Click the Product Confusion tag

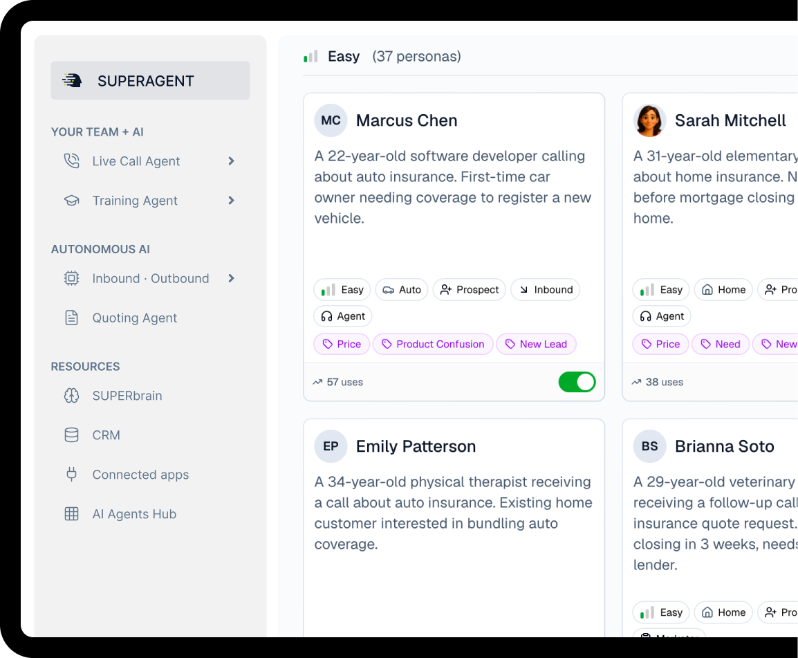click(x=433, y=345)
